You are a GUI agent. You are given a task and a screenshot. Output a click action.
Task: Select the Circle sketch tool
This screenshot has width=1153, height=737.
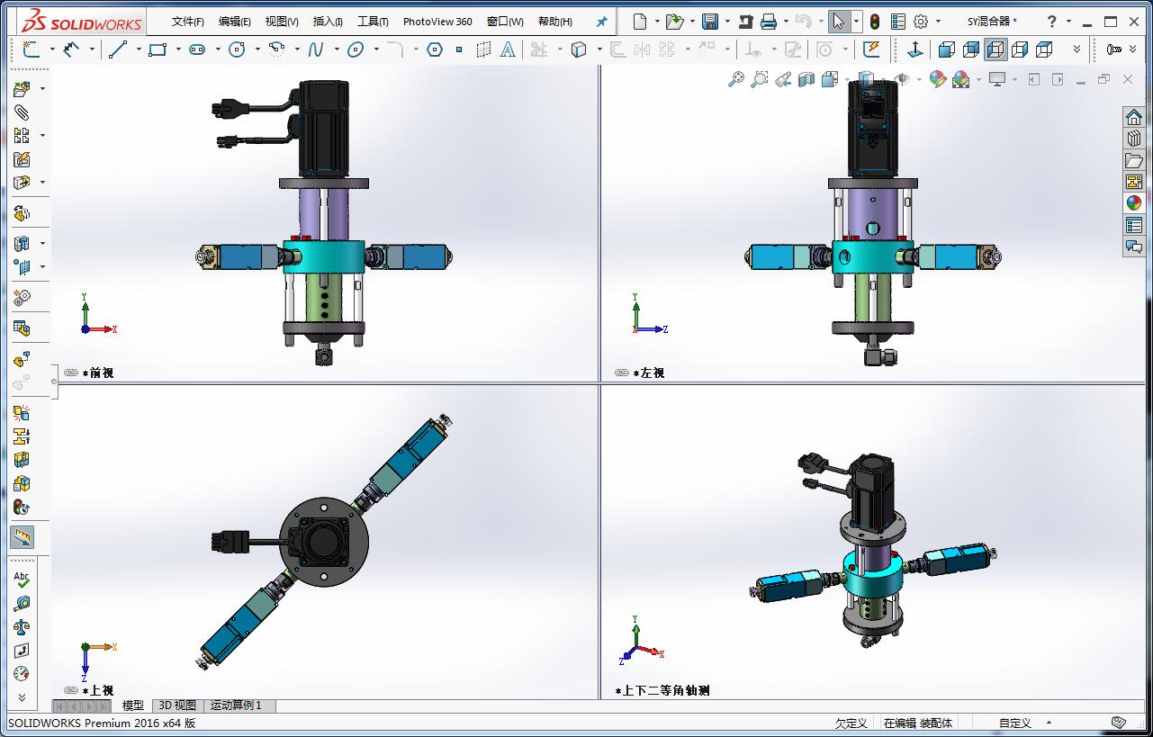pos(237,49)
